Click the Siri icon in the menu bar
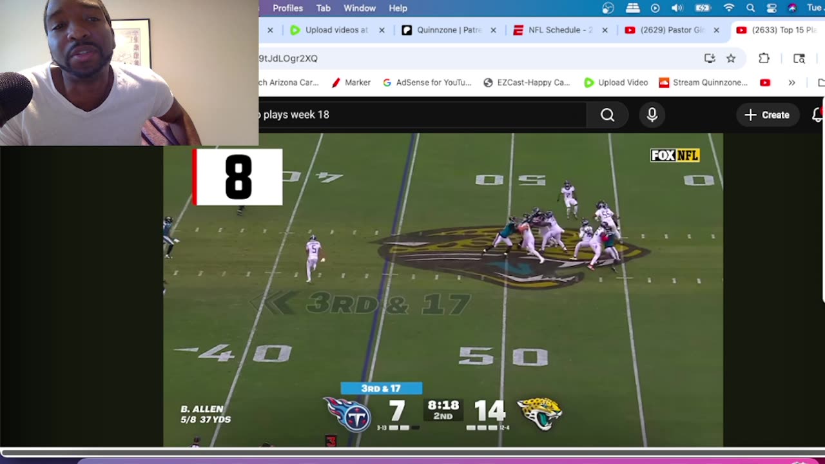The height and width of the screenshot is (464, 825). (792, 8)
